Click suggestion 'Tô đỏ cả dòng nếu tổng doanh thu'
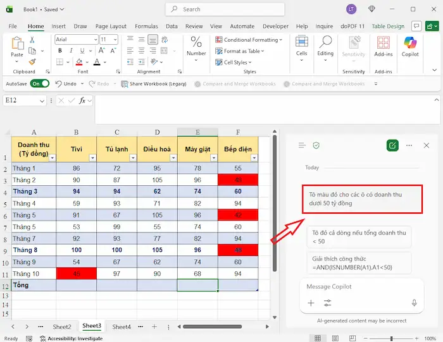 pos(358,237)
